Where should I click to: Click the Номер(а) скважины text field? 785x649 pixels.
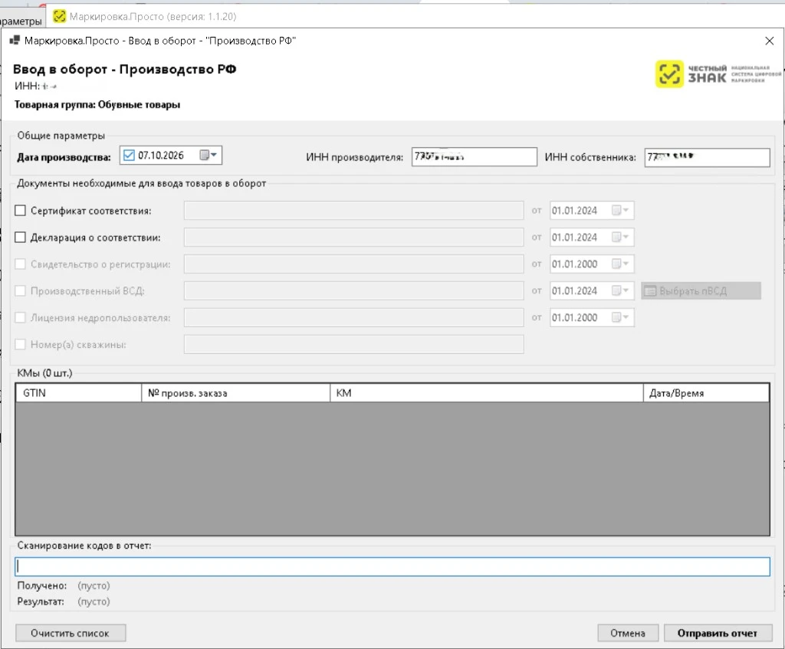pos(354,344)
